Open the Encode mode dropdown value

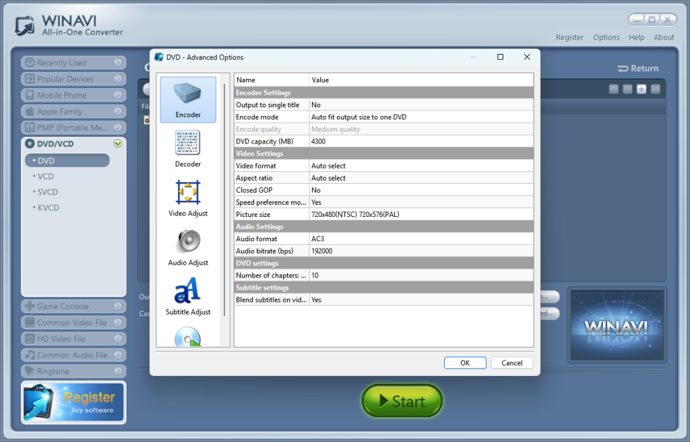[421, 117]
